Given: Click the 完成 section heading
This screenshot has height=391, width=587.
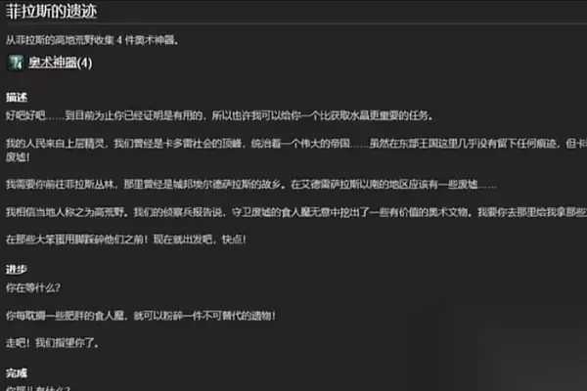Looking at the screenshot, I should click(x=17, y=373).
